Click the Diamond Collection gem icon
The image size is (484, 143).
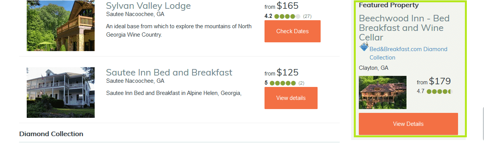(364, 47)
